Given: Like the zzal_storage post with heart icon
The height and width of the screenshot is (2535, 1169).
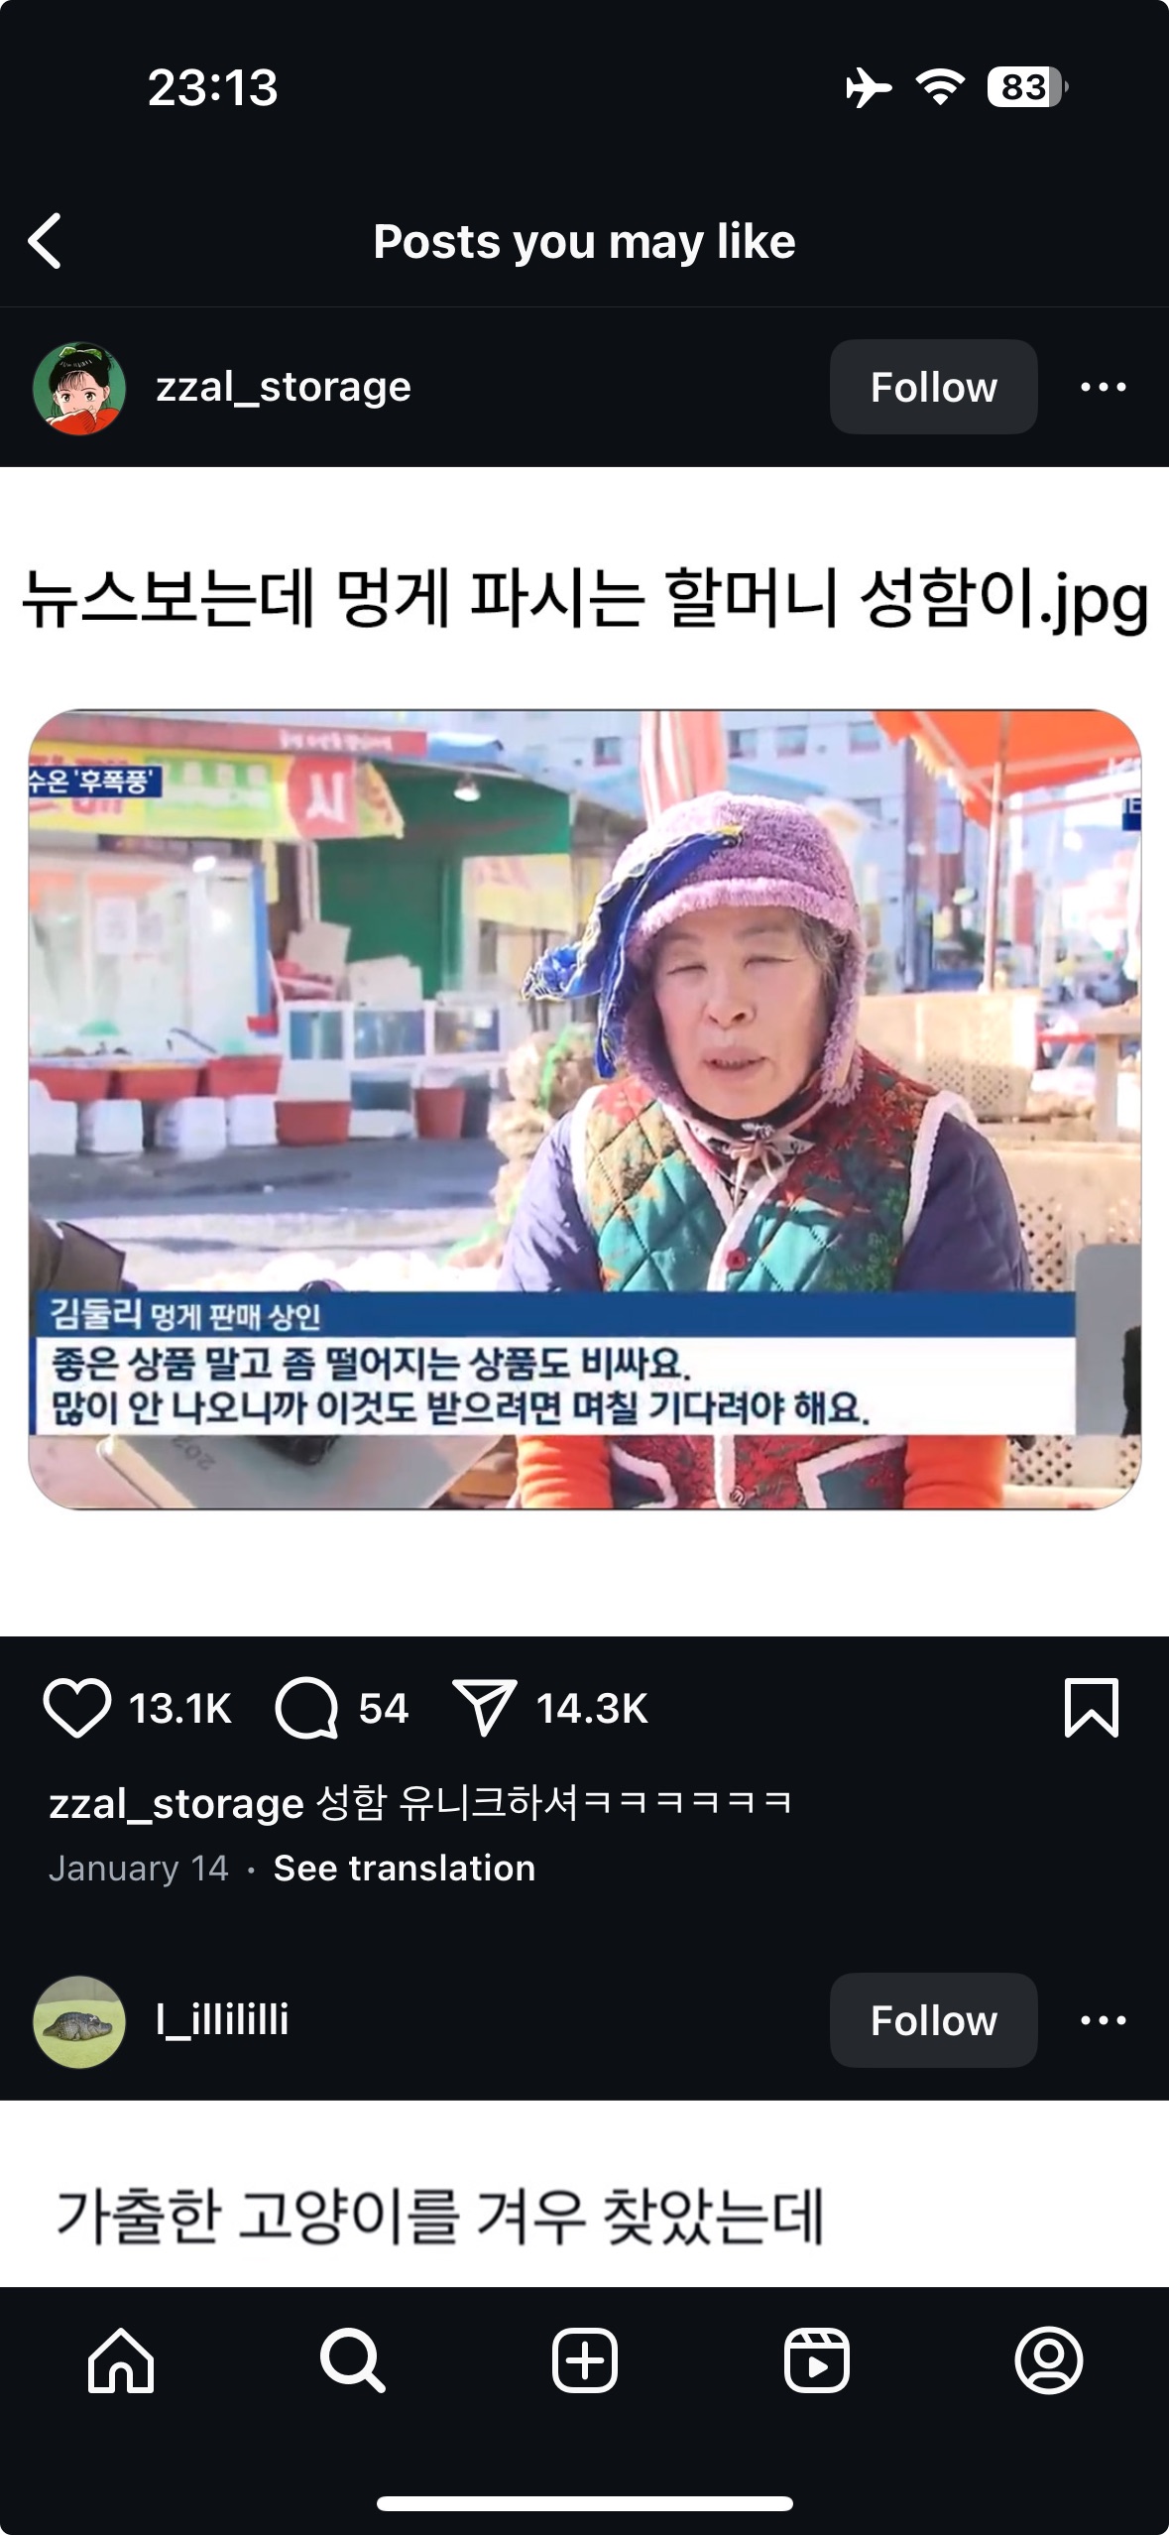Looking at the screenshot, I should click(x=76, y=1709).
